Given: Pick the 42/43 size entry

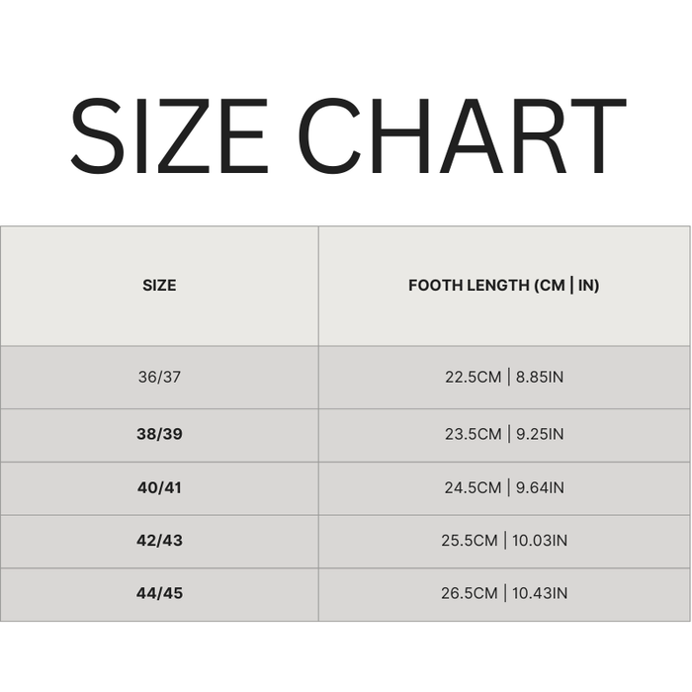Looking at the screenshot, I should pyautogui.click(x=159, y=541).
